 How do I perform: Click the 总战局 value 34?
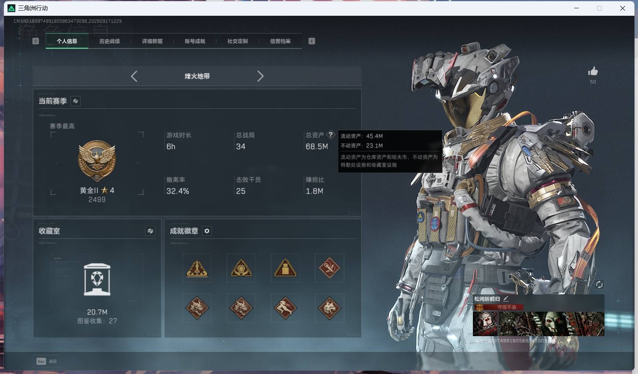240,147
